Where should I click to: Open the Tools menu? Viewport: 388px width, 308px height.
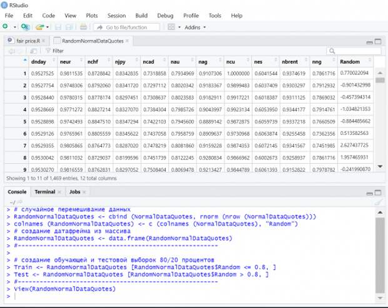(215, 16)
